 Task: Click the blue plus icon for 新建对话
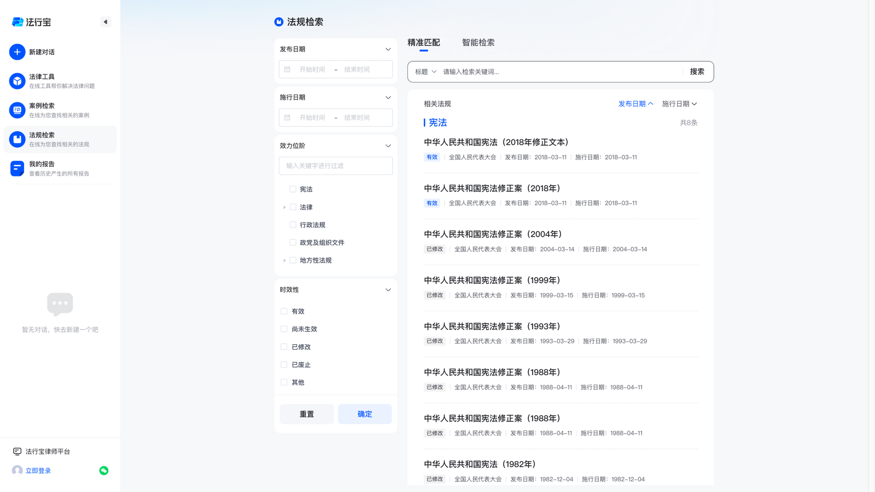click(x=17, y=52)
